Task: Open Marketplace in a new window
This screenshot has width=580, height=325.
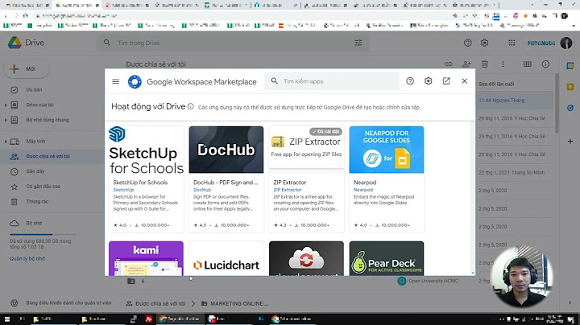Action: pyautogui.click(x=446, y=81)
